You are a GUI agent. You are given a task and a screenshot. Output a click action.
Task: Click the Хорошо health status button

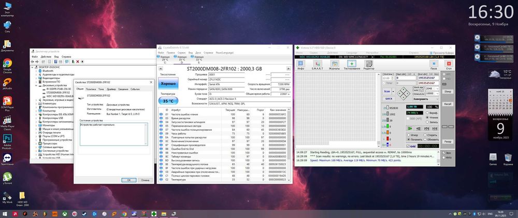point(168,84)
